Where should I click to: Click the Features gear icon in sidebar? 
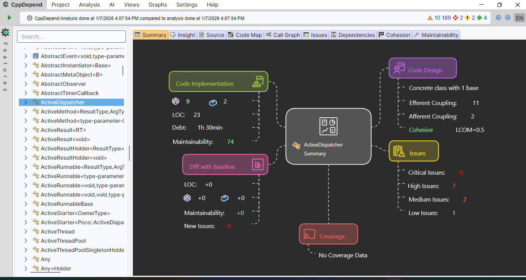(5, 32)
